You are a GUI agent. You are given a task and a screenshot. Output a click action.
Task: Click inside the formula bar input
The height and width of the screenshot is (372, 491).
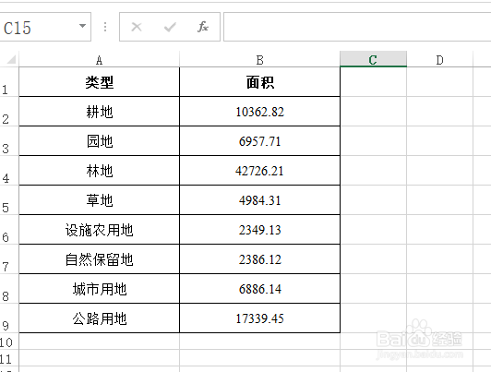pyautogui.click(x=357, y=27)
